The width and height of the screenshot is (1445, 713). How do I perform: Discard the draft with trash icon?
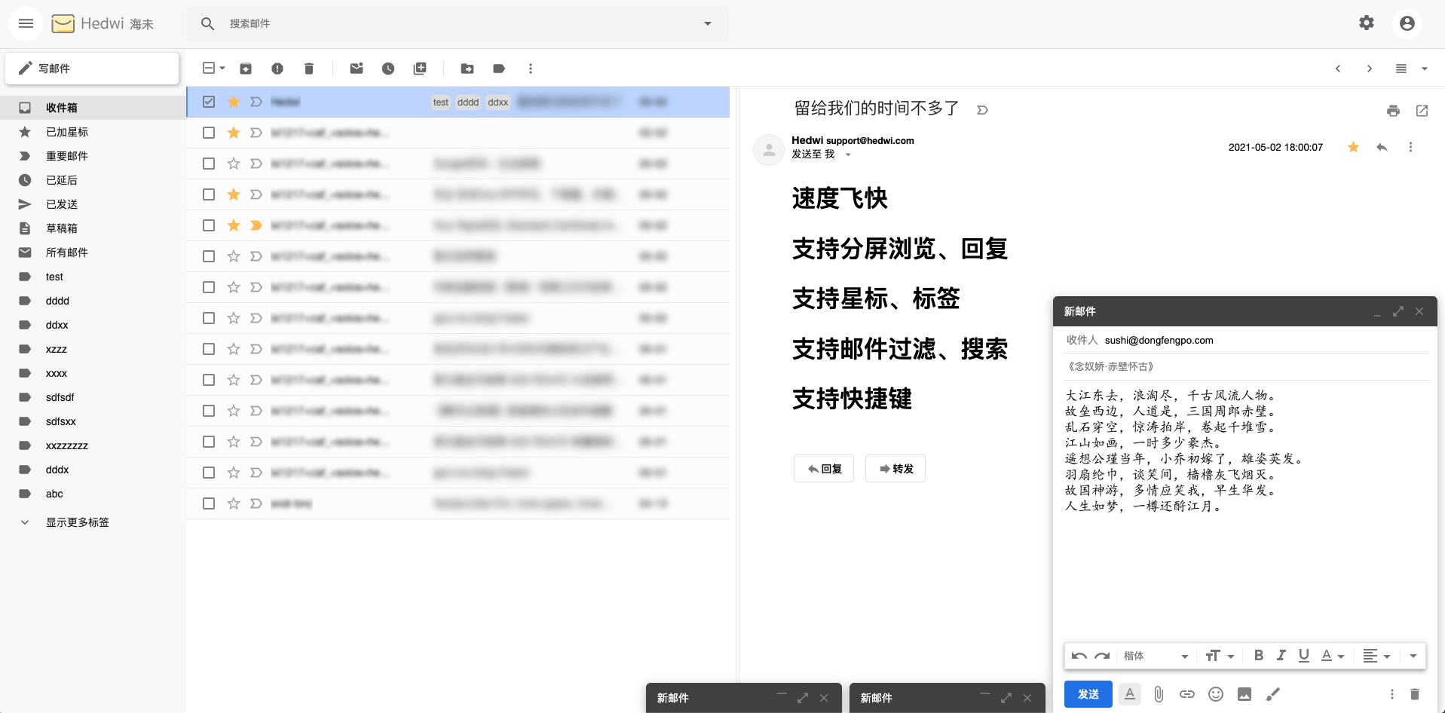[x=1415, y=694]
